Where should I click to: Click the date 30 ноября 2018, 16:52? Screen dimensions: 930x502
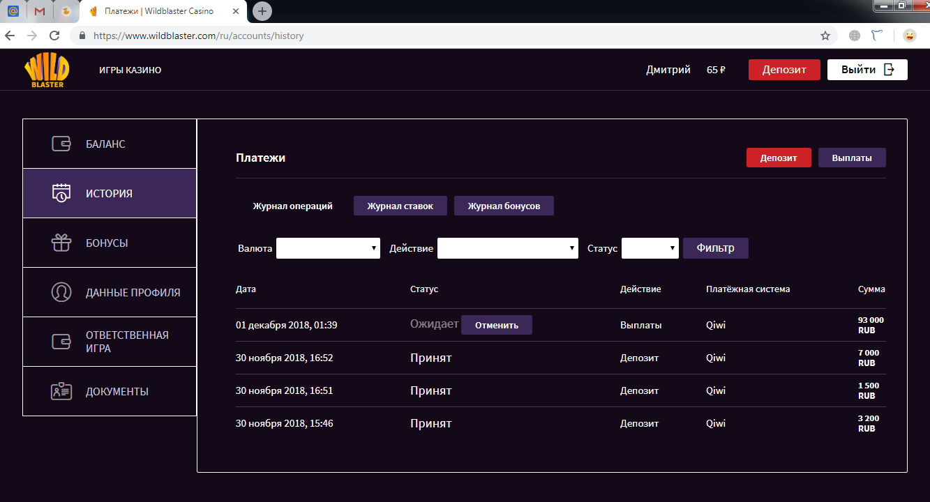[285, 358]
